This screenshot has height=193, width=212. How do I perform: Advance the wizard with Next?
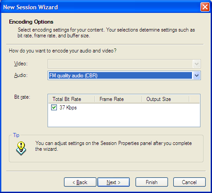(113, 182)
